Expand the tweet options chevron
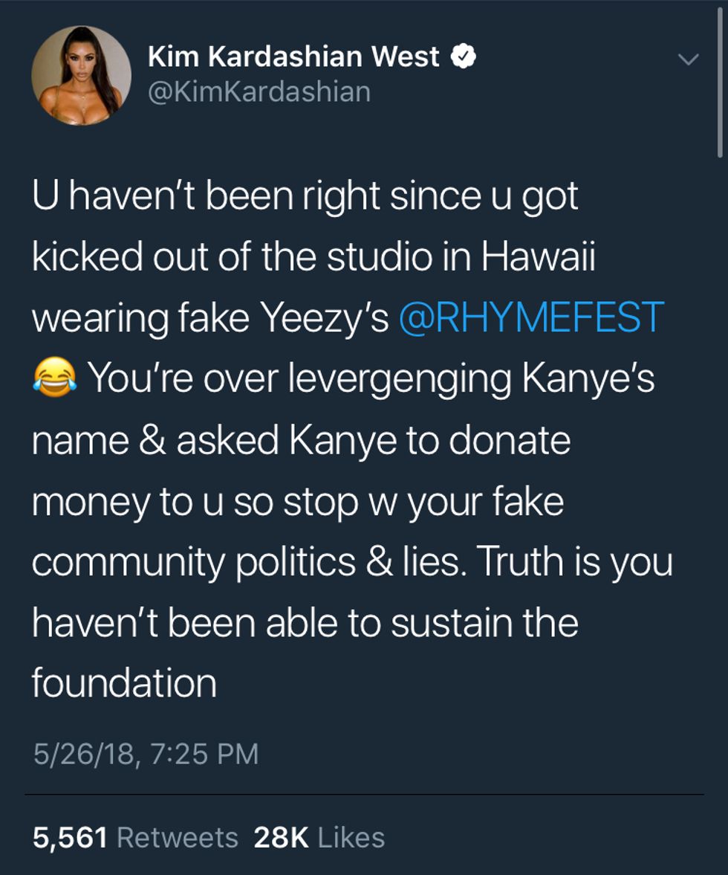 point(689,59)
